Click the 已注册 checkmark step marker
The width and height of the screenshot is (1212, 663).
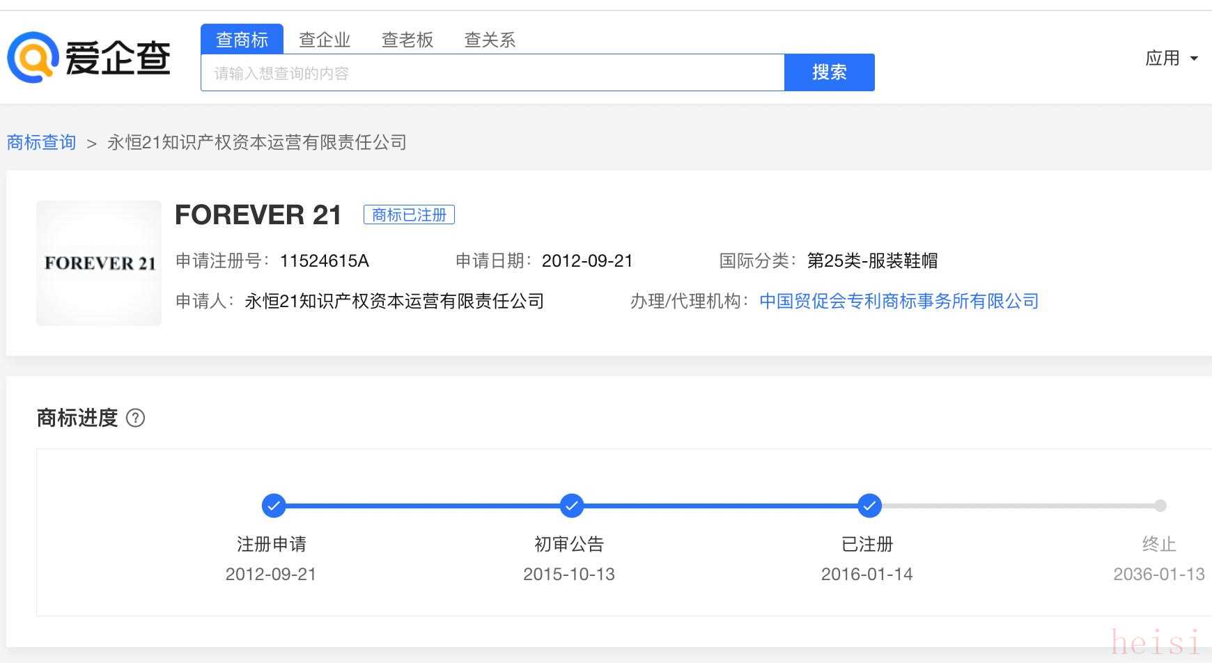tap(869, 506)
